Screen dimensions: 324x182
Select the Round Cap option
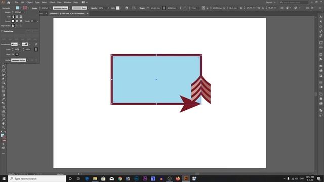coord(17,17)
